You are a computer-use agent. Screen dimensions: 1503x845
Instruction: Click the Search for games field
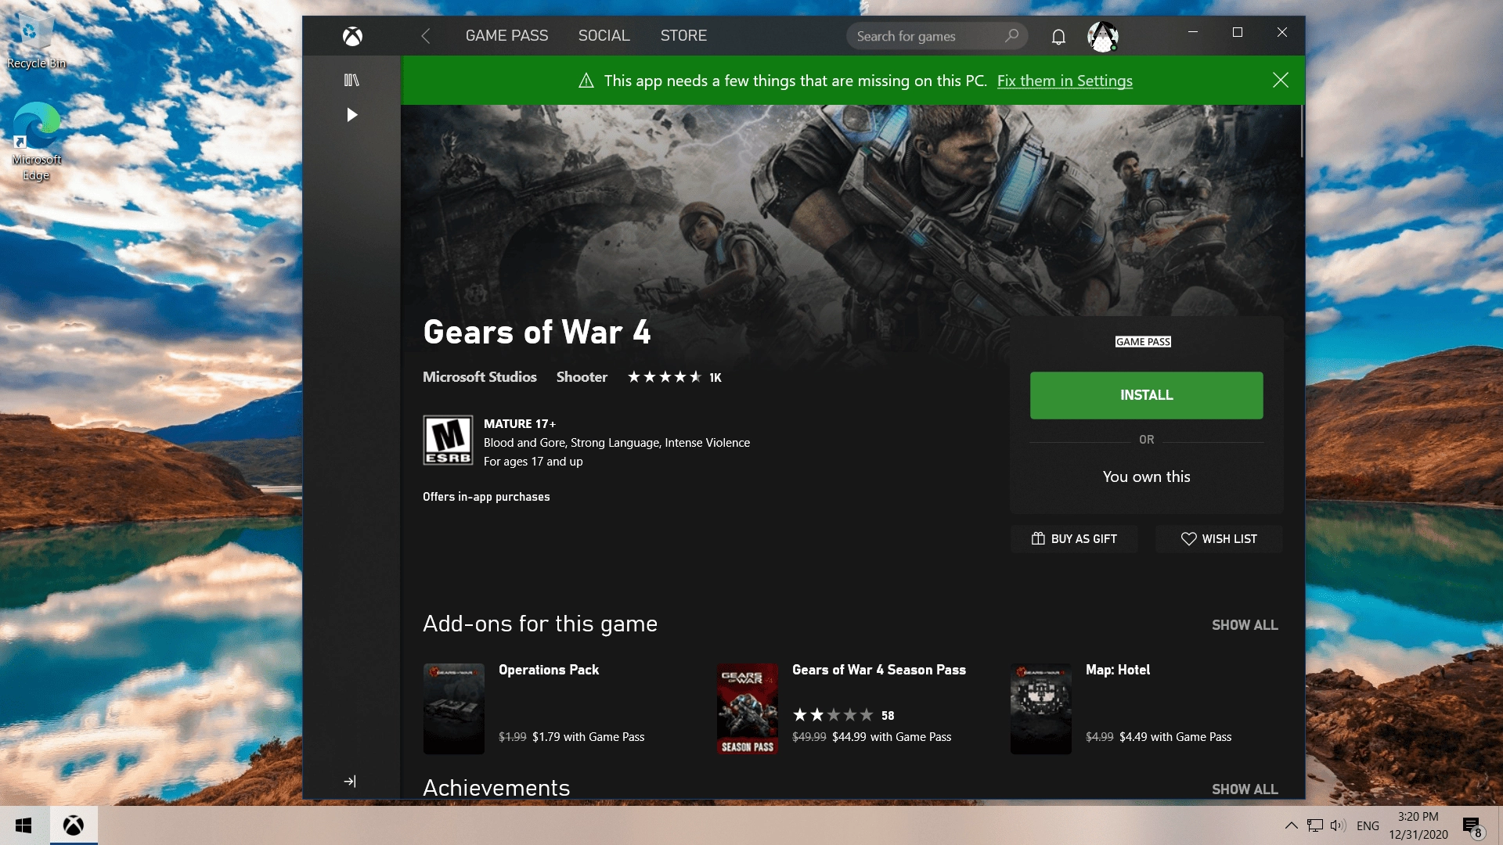936,36
